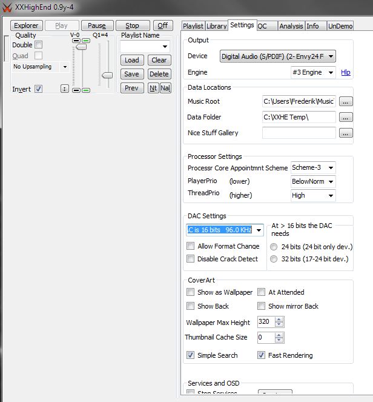The image size is (373, 402).
Task: Click the Stop button
Action: [x=133, y=25]
